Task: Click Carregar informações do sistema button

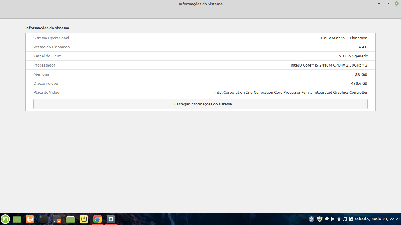Action: click(201, 104)
